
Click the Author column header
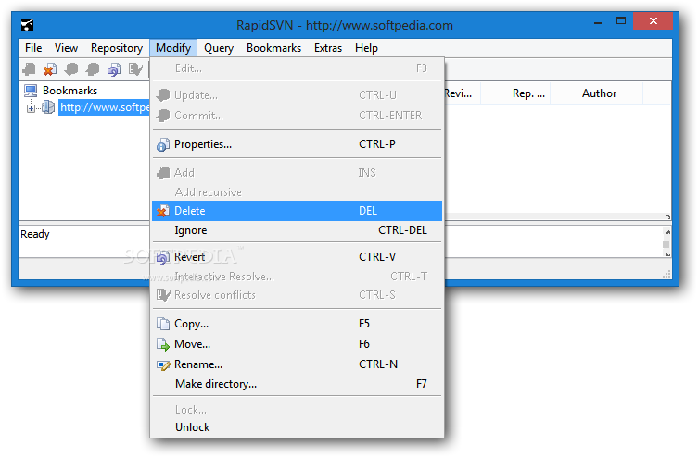pyautogui.click(x=597, y=93)
